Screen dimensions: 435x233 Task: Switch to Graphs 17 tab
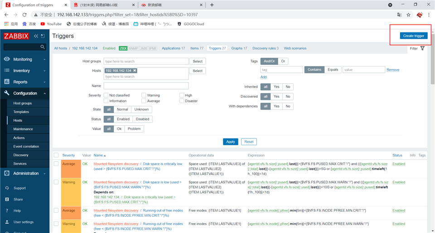point(239,48)
